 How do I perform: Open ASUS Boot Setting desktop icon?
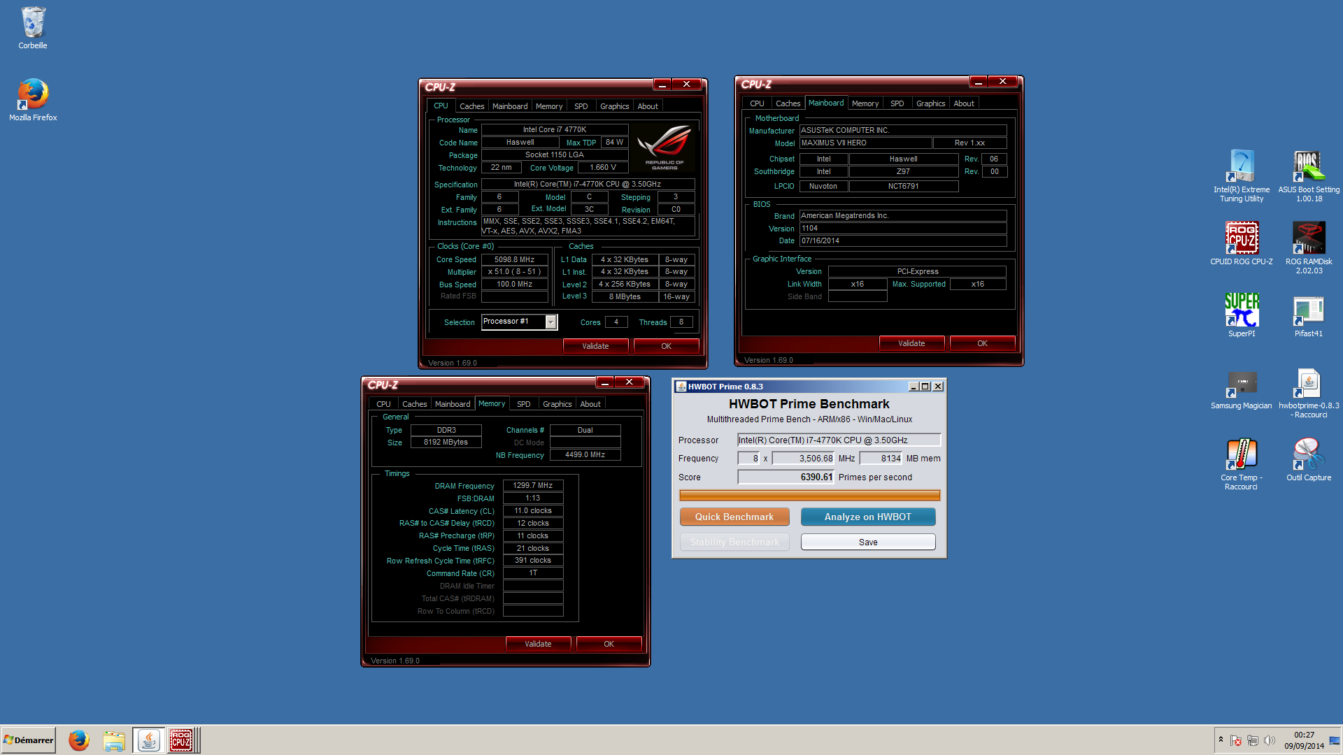(1309, 175)
